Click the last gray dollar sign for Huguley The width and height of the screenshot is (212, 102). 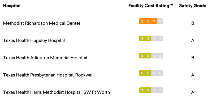click(160, 39)
